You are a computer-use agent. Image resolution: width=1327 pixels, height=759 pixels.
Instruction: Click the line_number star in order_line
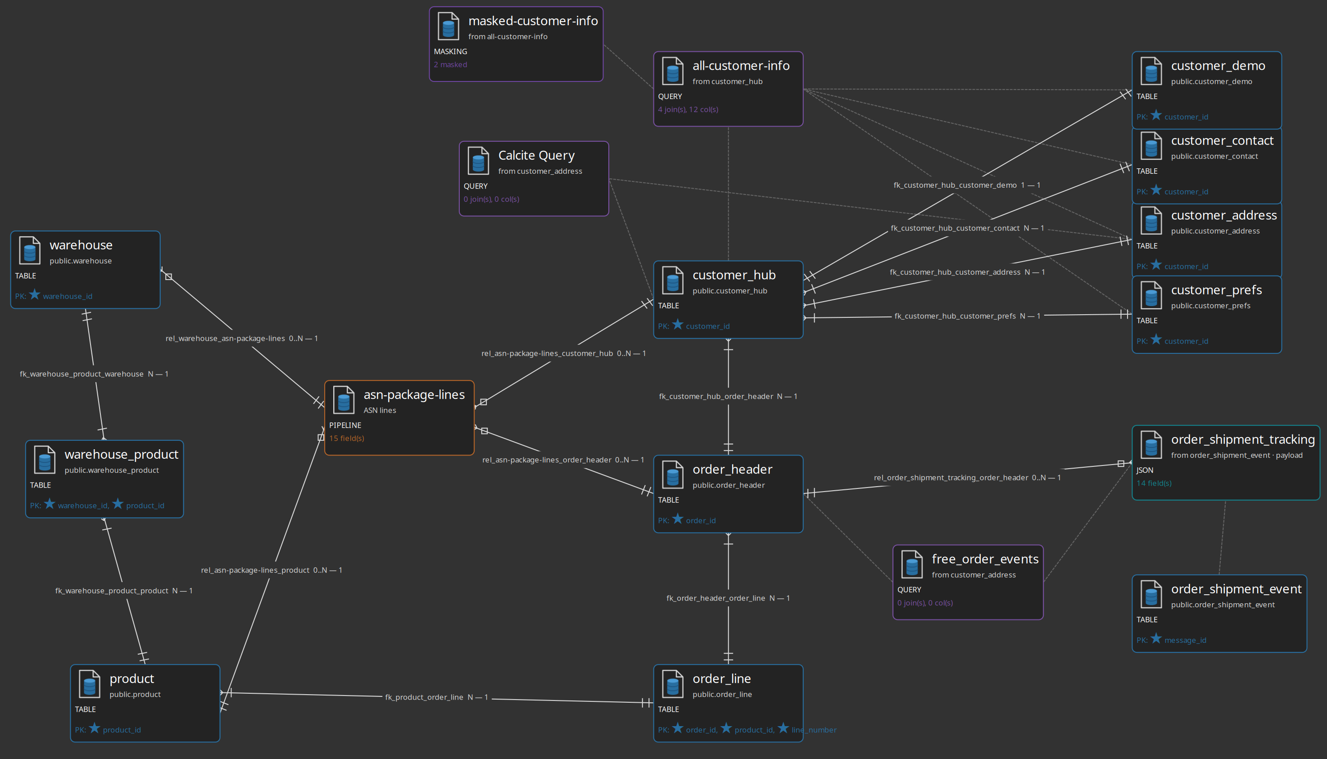(x=783, y=728)
